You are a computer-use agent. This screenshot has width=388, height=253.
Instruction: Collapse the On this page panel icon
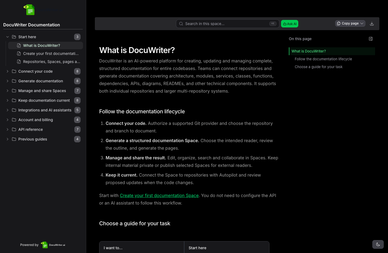click(371, 39)
